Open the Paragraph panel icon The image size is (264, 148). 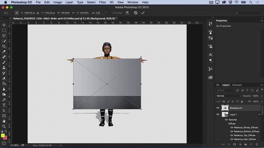(x=210, y=60)
